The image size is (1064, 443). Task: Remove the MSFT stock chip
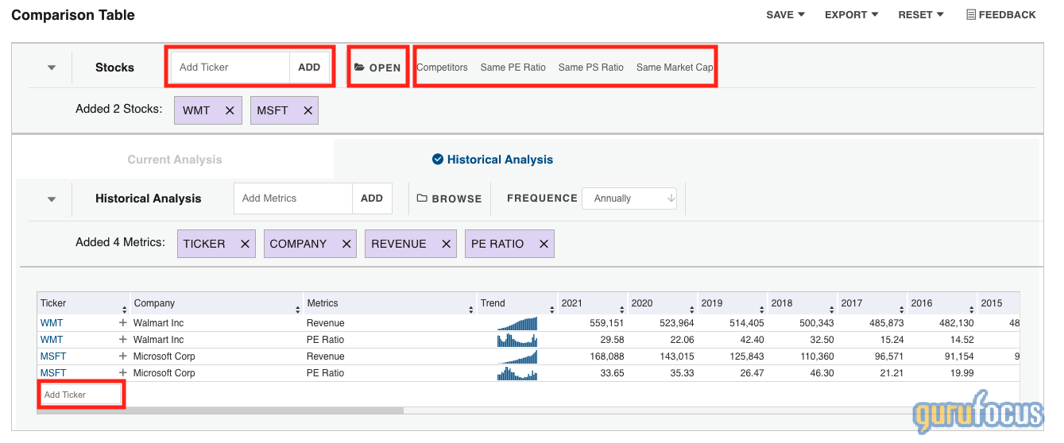click(308, 110)
